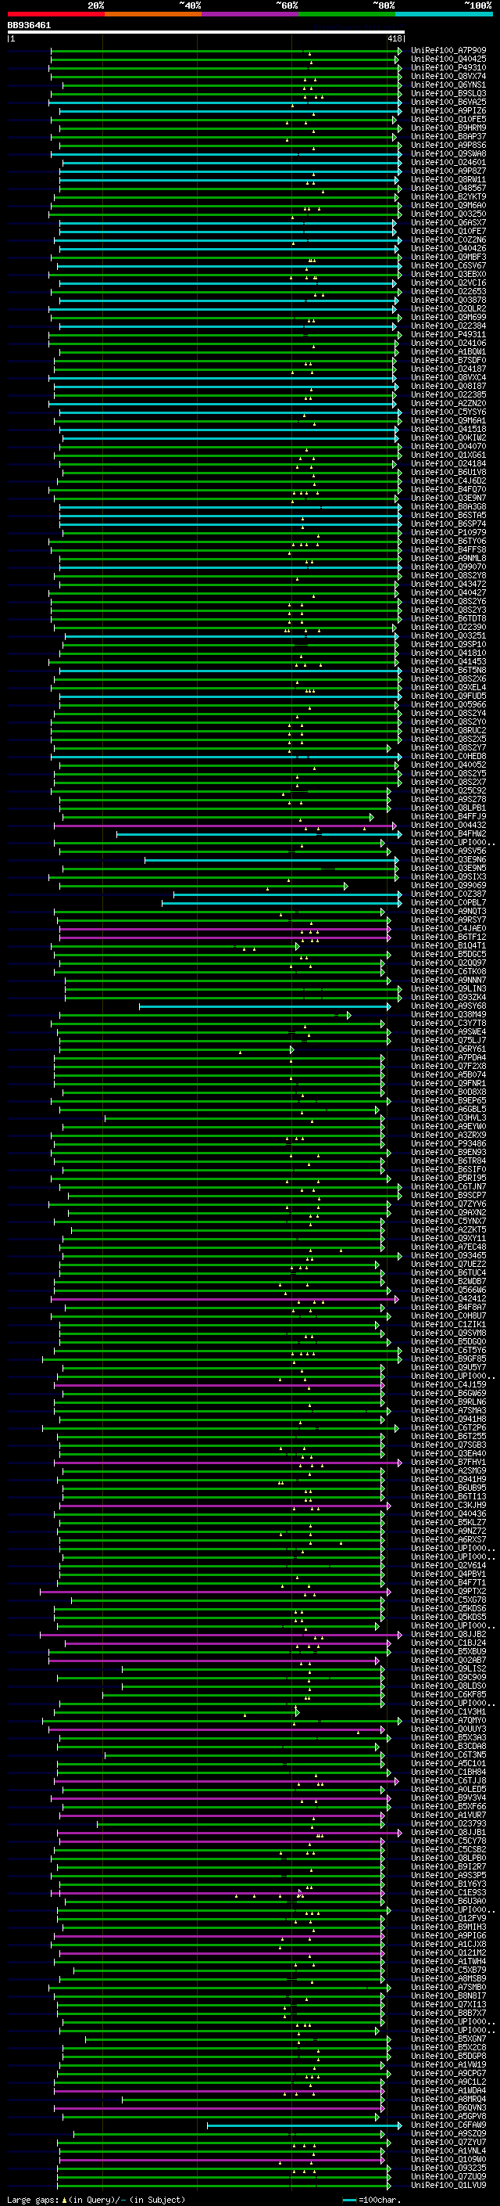Select the UniRef100_B8AP37 label
Image resolution: width=500 pixels, height=2206 pixels.
point(448,136)
